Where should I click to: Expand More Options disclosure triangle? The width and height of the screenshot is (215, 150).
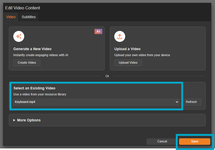point(14,120)
